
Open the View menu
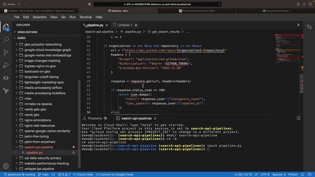pyautogui.click(x=54, y=17)
